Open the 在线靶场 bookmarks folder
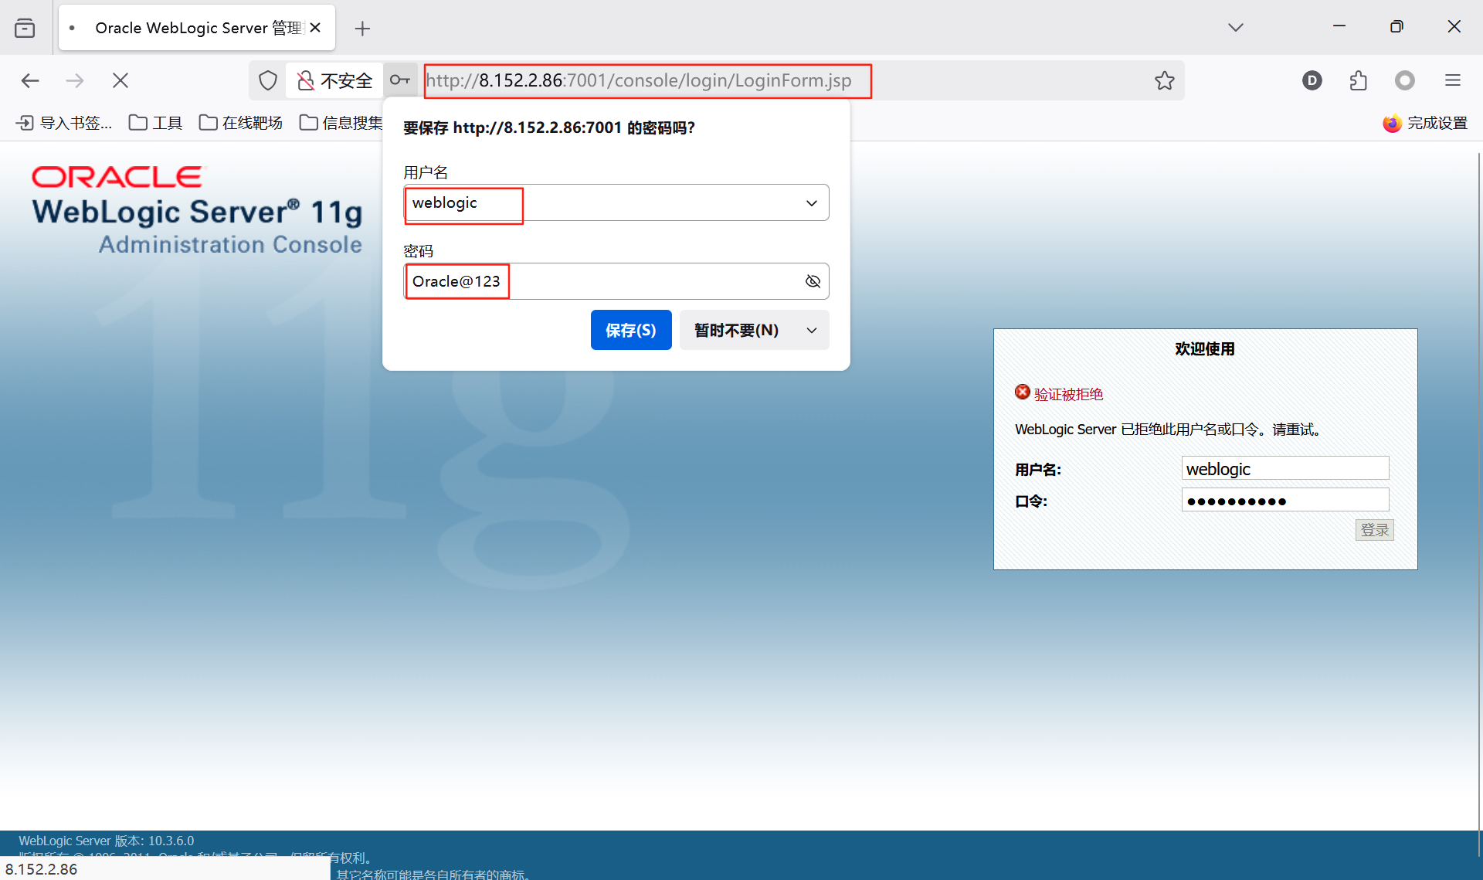Viewport: 1483px width, 880px height. [241, 123]
